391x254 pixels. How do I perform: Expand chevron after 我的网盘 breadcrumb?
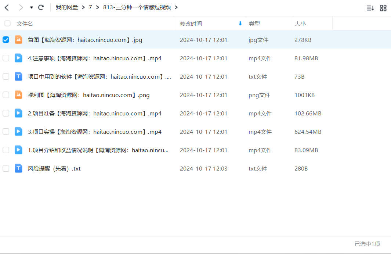(x=83, y=7)
